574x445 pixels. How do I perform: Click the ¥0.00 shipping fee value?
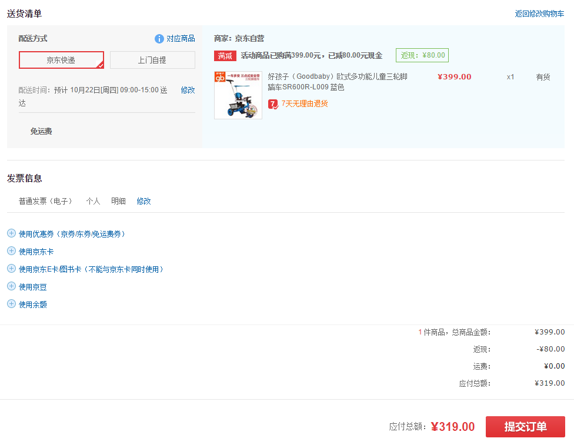click(x=554, y=366)
